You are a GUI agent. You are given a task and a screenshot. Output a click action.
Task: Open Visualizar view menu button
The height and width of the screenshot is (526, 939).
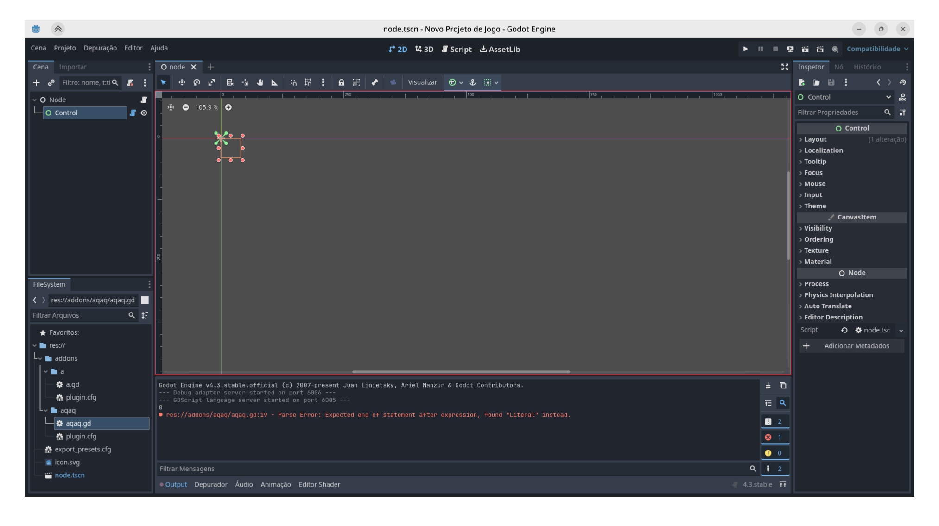click(x=422, y=82)
